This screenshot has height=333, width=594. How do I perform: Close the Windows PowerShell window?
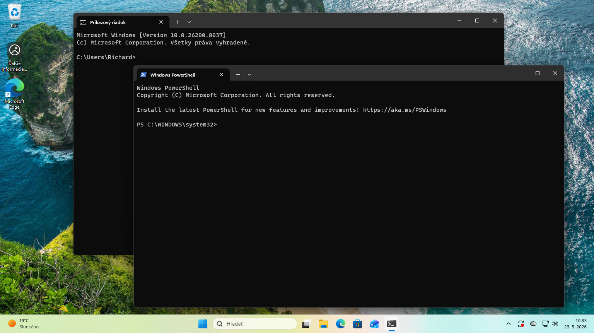(x=555, y=73)
